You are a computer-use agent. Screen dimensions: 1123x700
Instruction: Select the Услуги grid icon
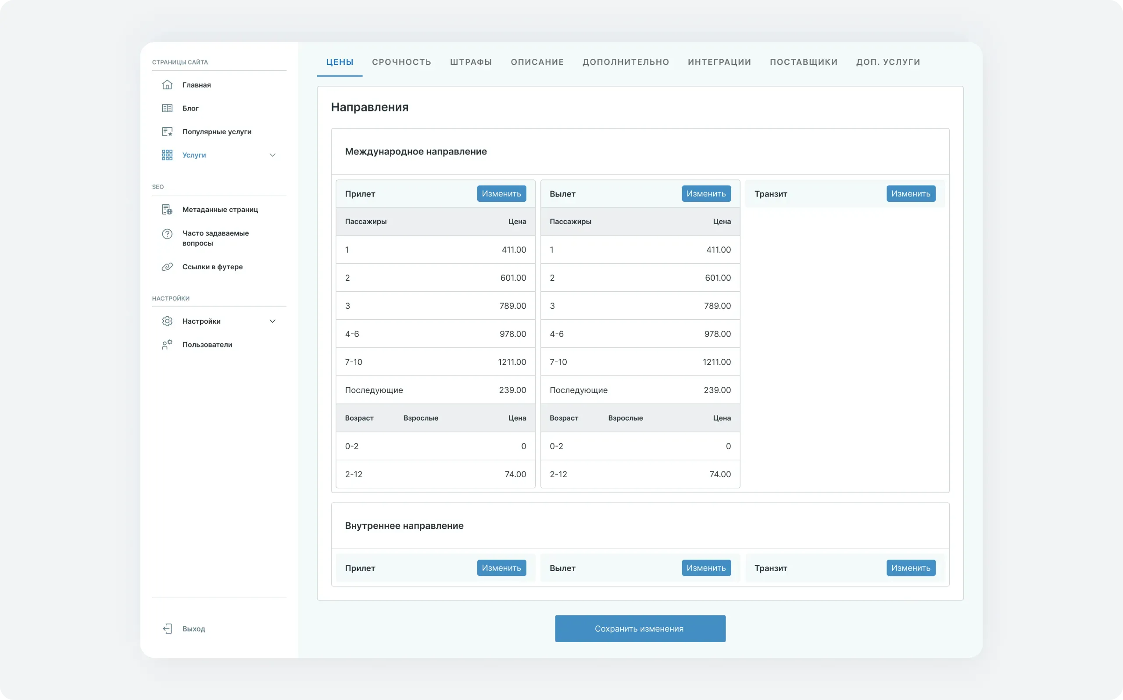(x=167, y=155)
